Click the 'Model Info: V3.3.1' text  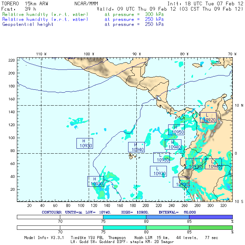click(x=44, y=238)
